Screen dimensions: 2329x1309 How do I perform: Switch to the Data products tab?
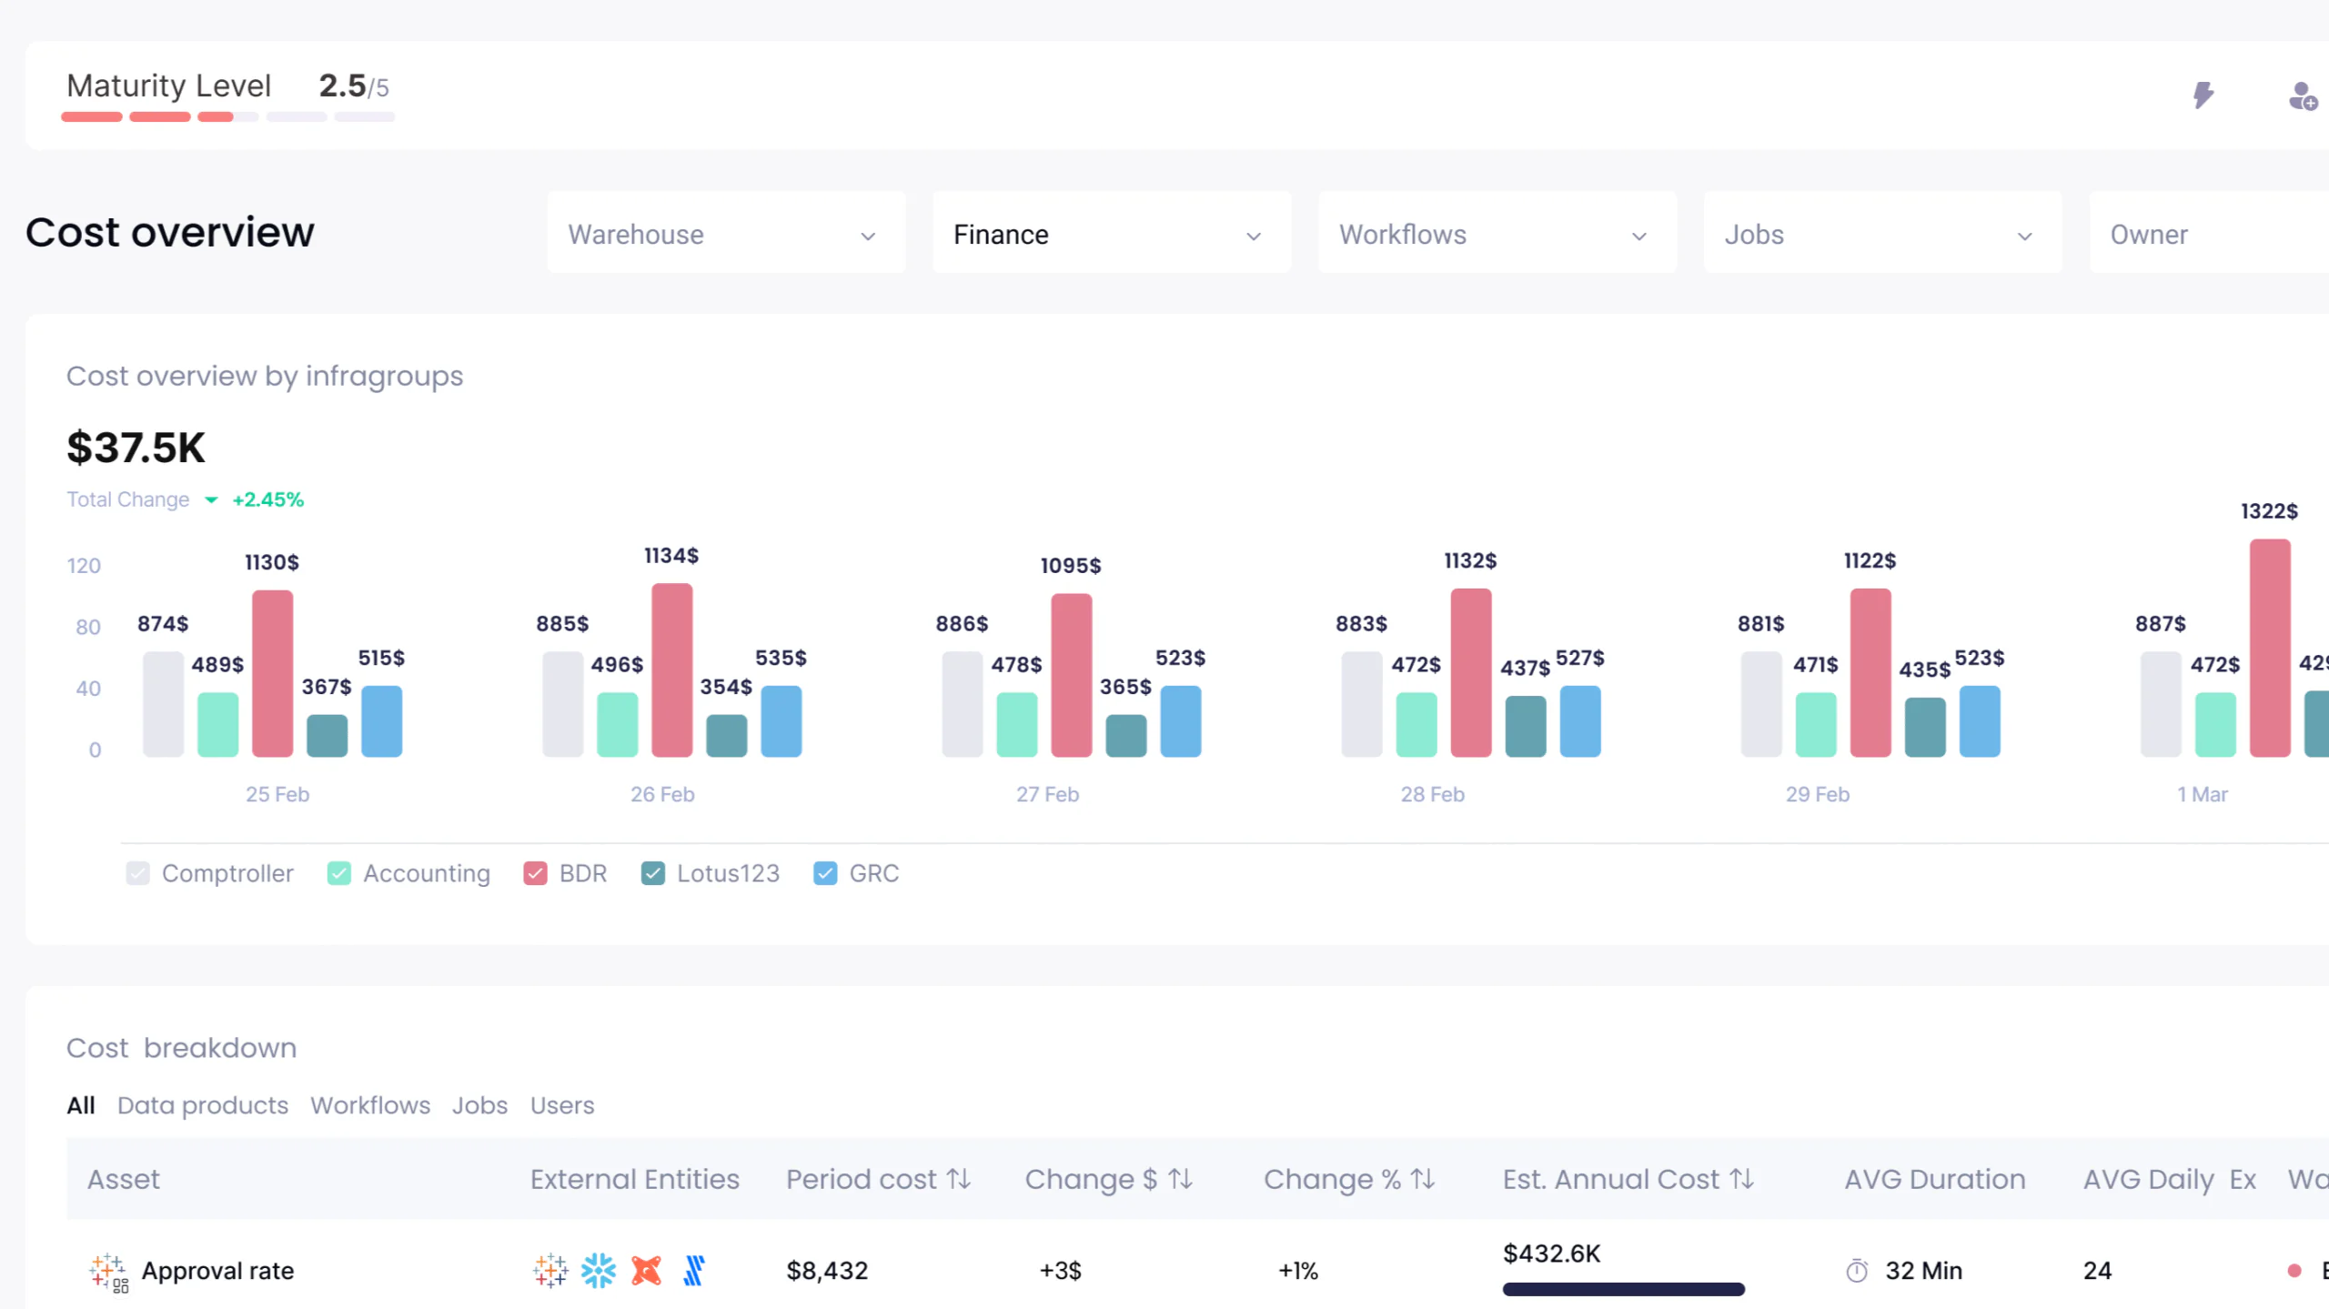203,1105
